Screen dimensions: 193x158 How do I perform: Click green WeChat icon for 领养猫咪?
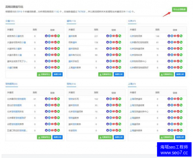pos(120,42)
